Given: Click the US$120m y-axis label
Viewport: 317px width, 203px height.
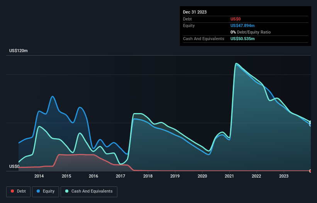Looking at the screenshot, I should point(19,51).
